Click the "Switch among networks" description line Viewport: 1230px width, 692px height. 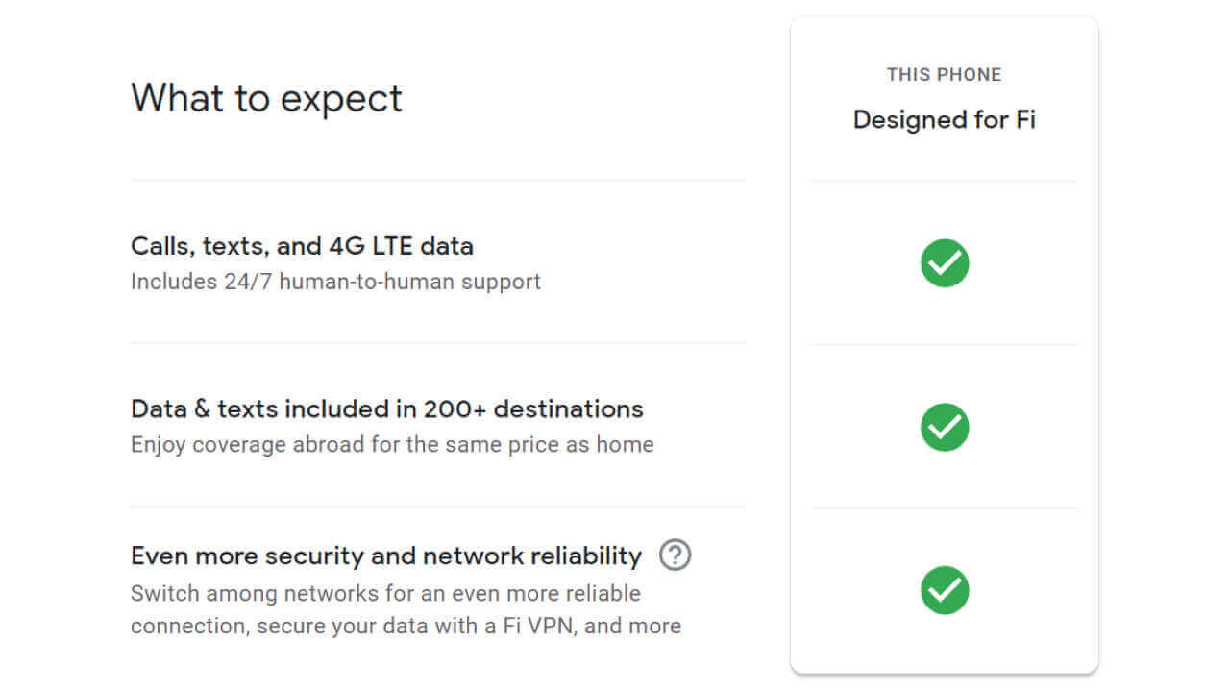[x=385, y=593]
